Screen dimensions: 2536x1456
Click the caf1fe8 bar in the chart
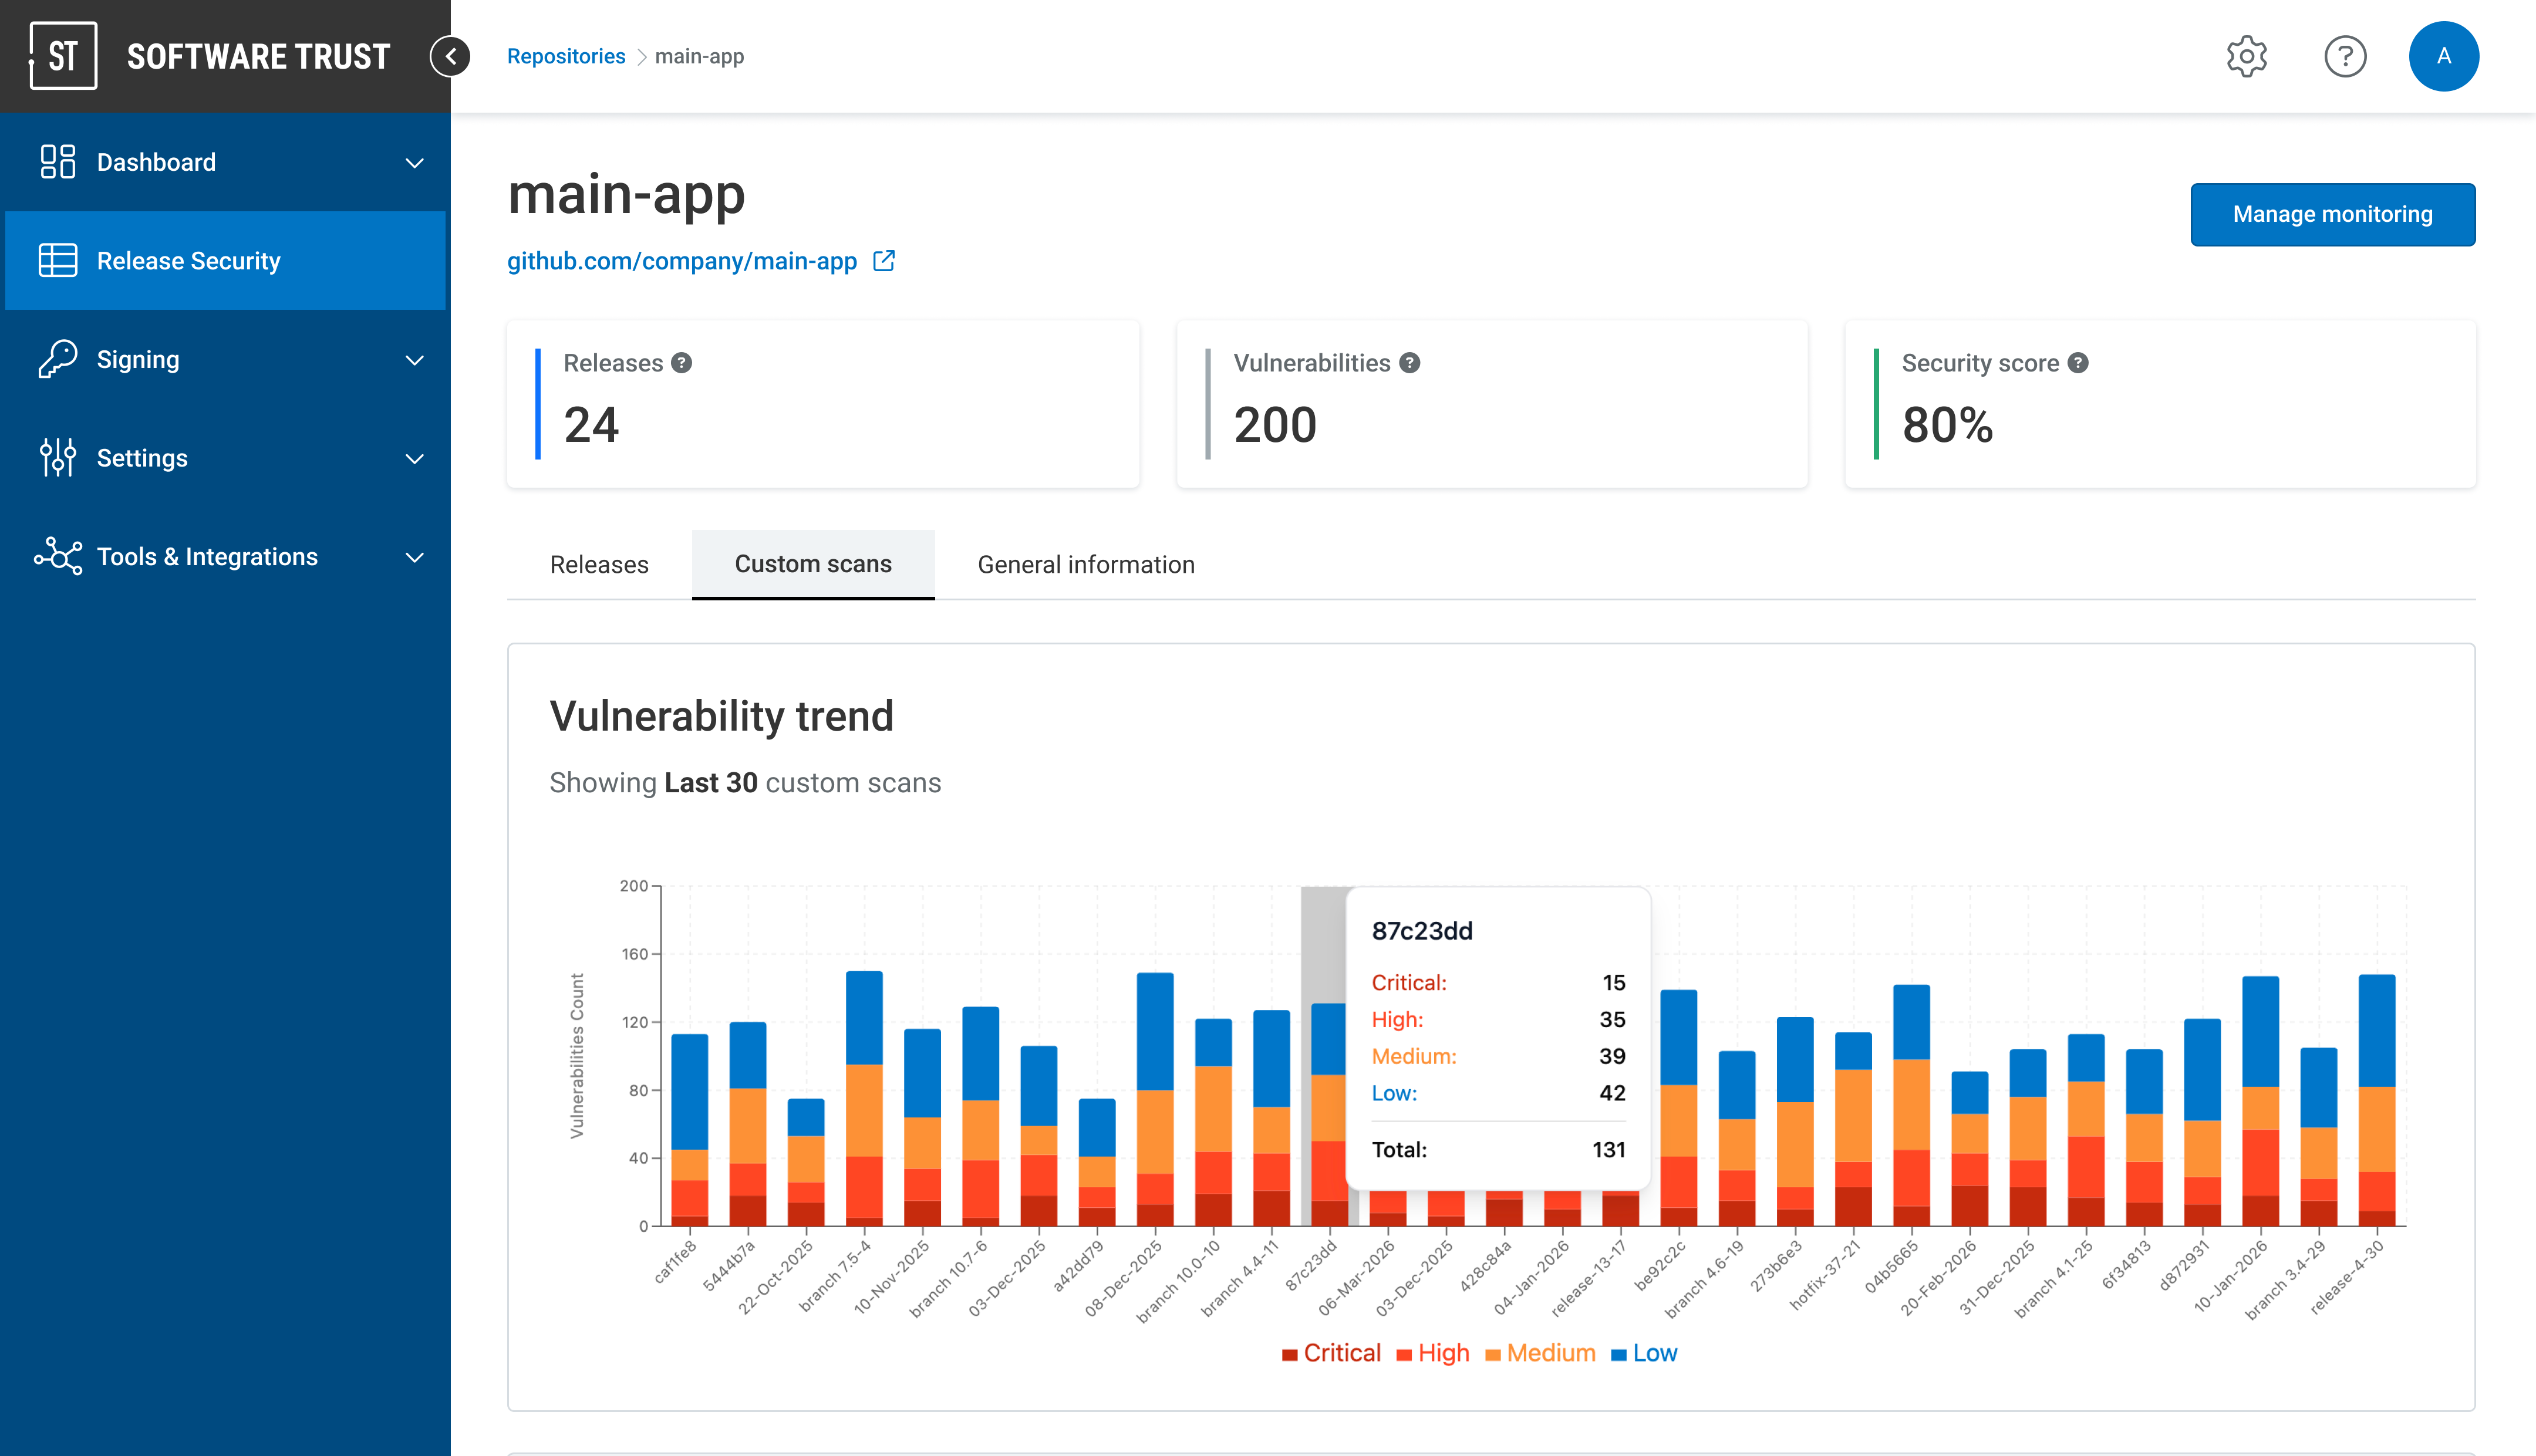[689, 1130]
